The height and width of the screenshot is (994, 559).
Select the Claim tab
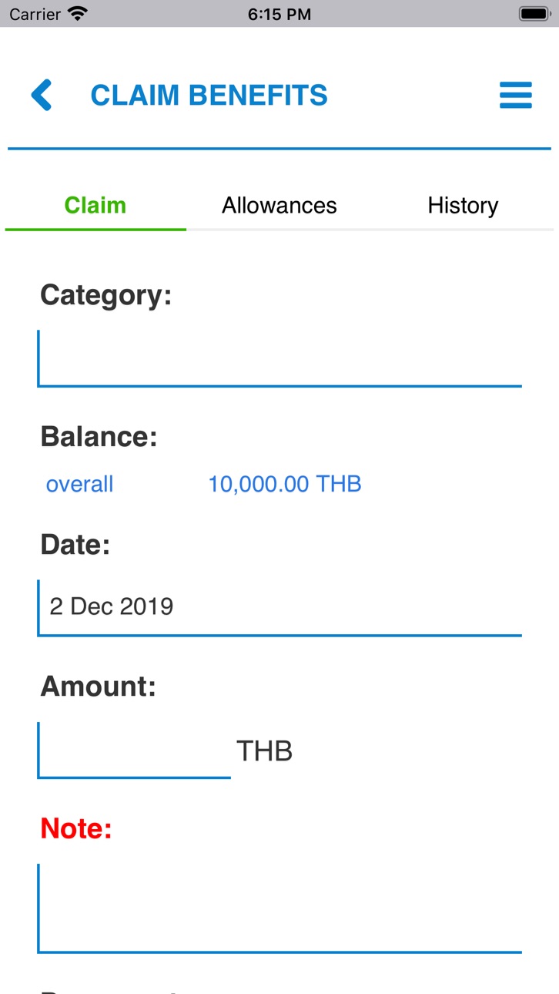pyautogui.click(x=95, y=205)
